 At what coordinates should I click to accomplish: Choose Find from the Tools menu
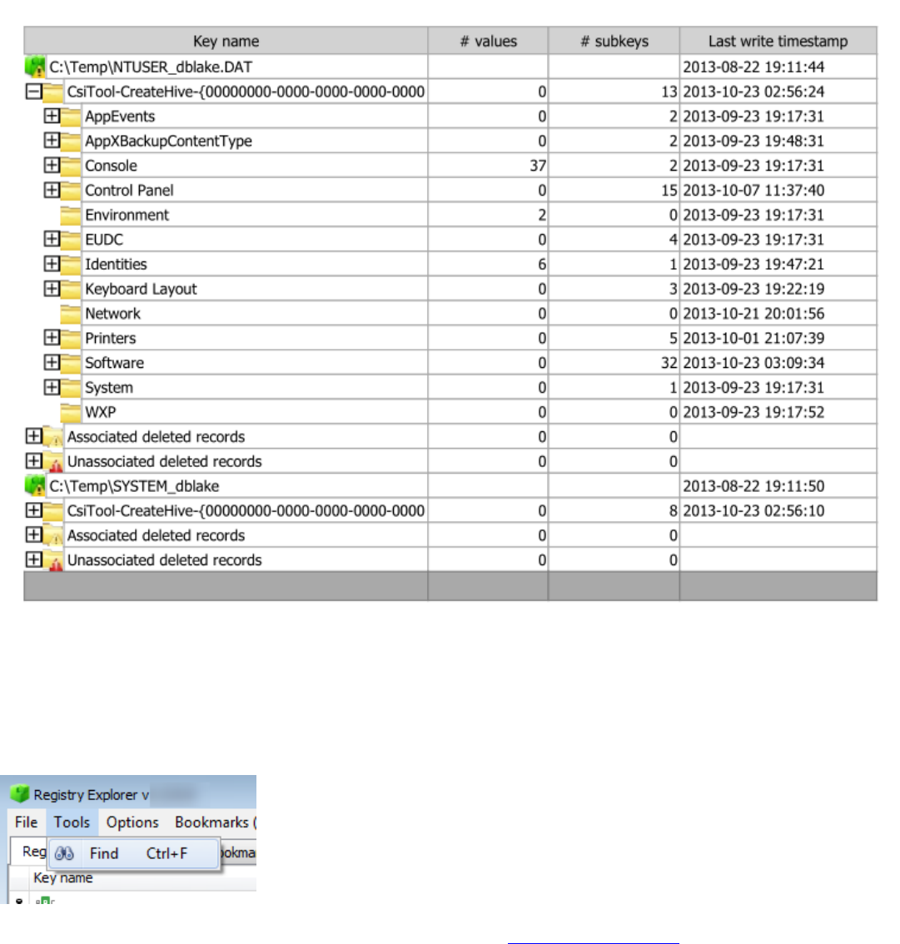[134, 853]
